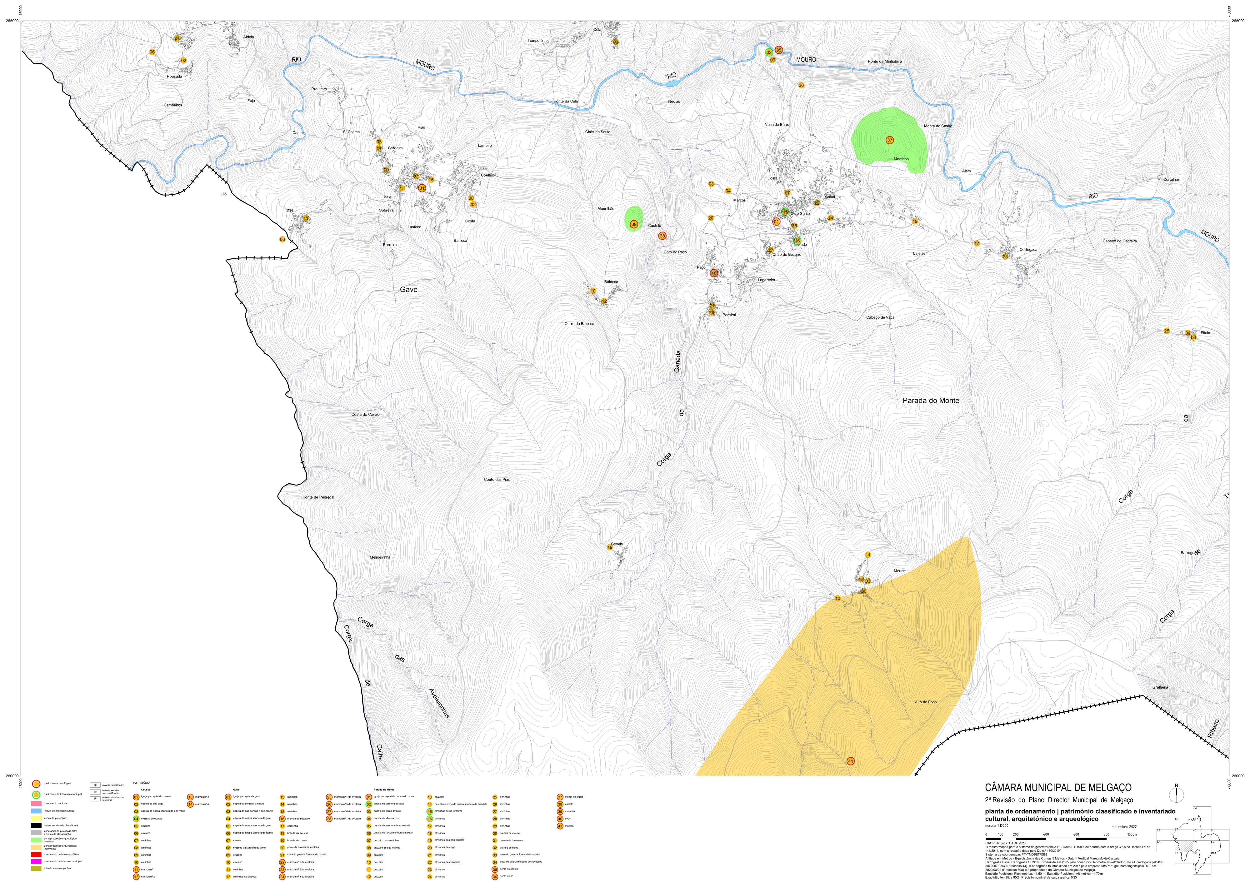
Task: Click map marker 02 above Pousada
Action: pos(183,60)
